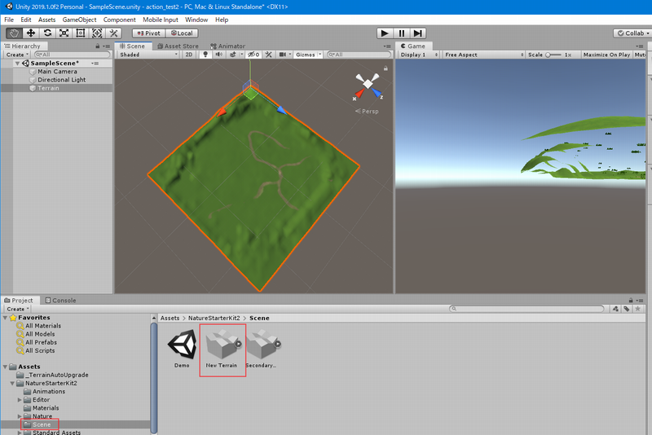Toggle 2D scene view mode
The width and height of the screenshot is (652, 435).
click(189, 55)
